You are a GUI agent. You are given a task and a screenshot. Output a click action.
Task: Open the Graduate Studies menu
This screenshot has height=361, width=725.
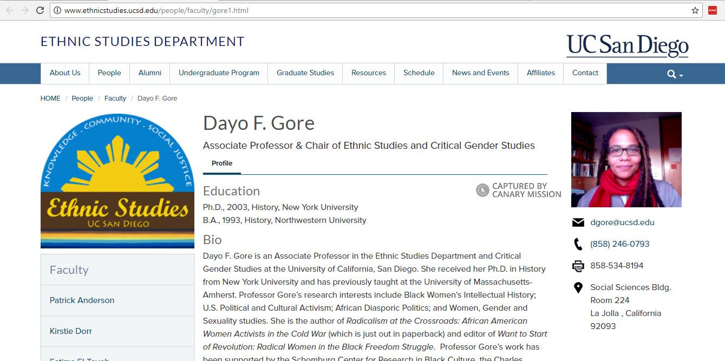(x=305, y=73)
